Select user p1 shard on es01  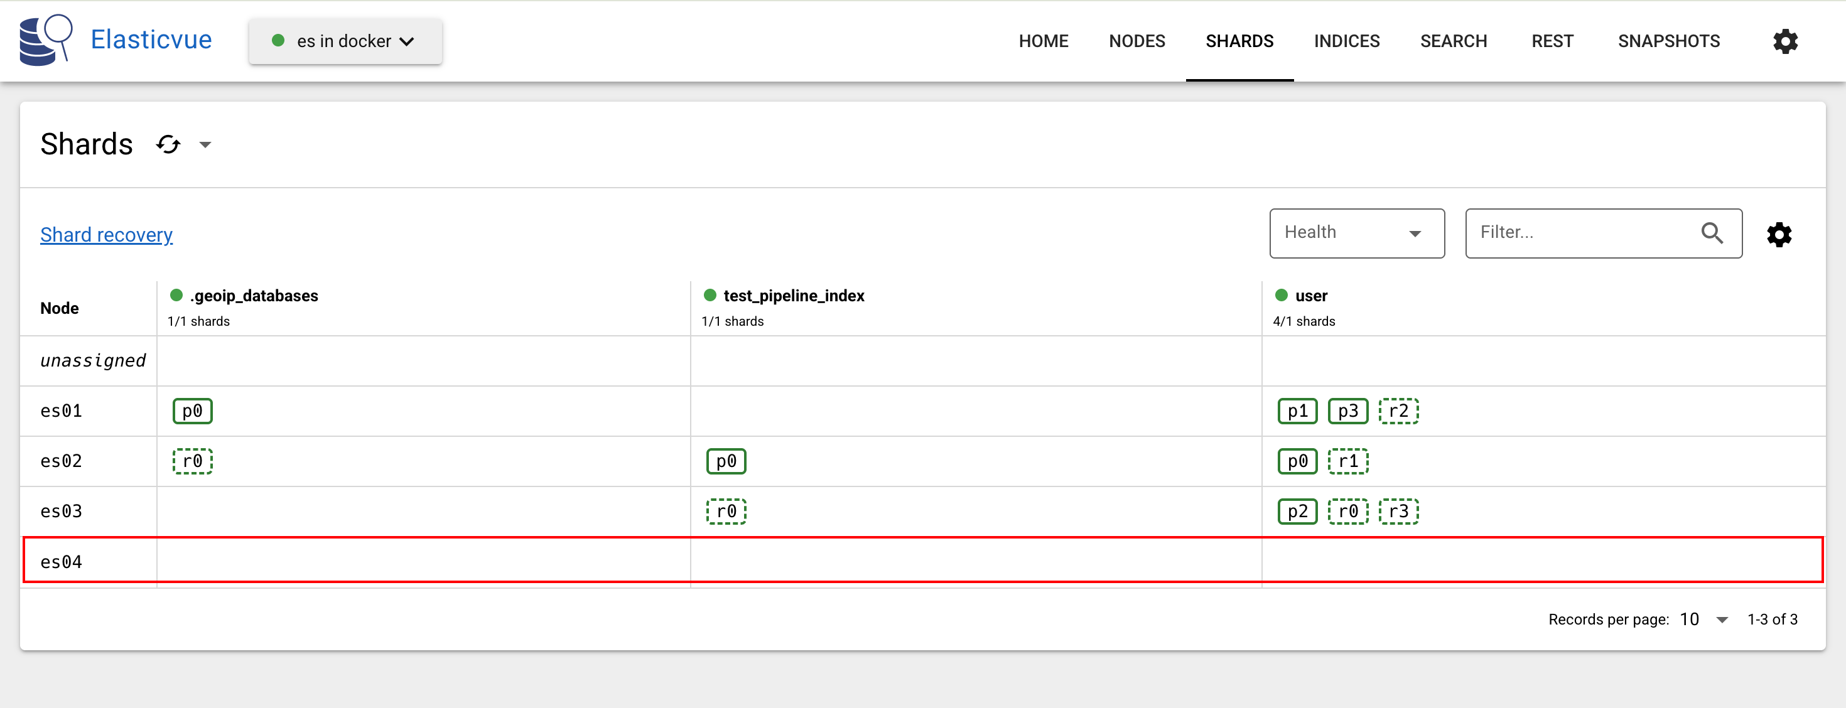click(1298, 411)
